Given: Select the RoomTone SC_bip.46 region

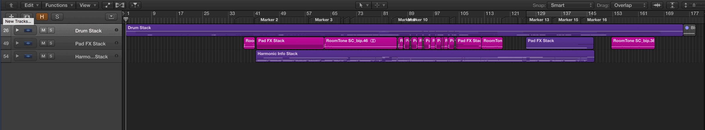Looking at the screenshot, I should point(361,43).
